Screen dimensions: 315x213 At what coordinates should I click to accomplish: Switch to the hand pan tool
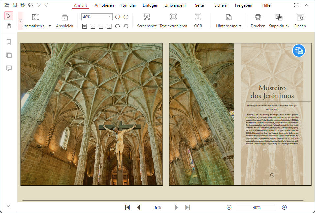click(9, 26)
